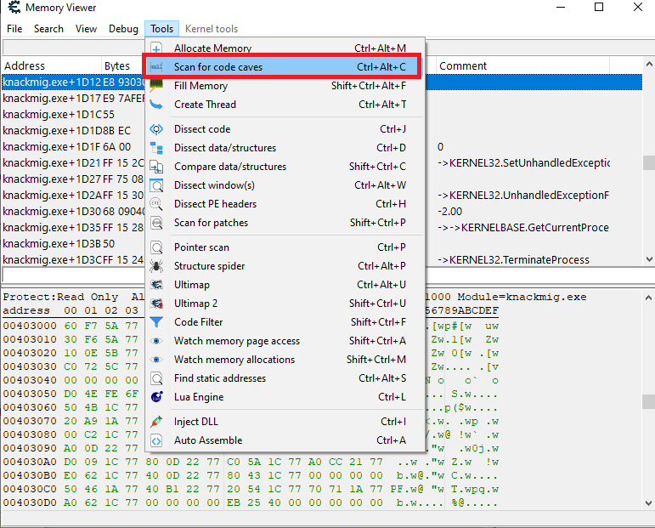Click the Pointer scan magnifier icon
The height and width of the screenshot is (528, 655).
156,247
